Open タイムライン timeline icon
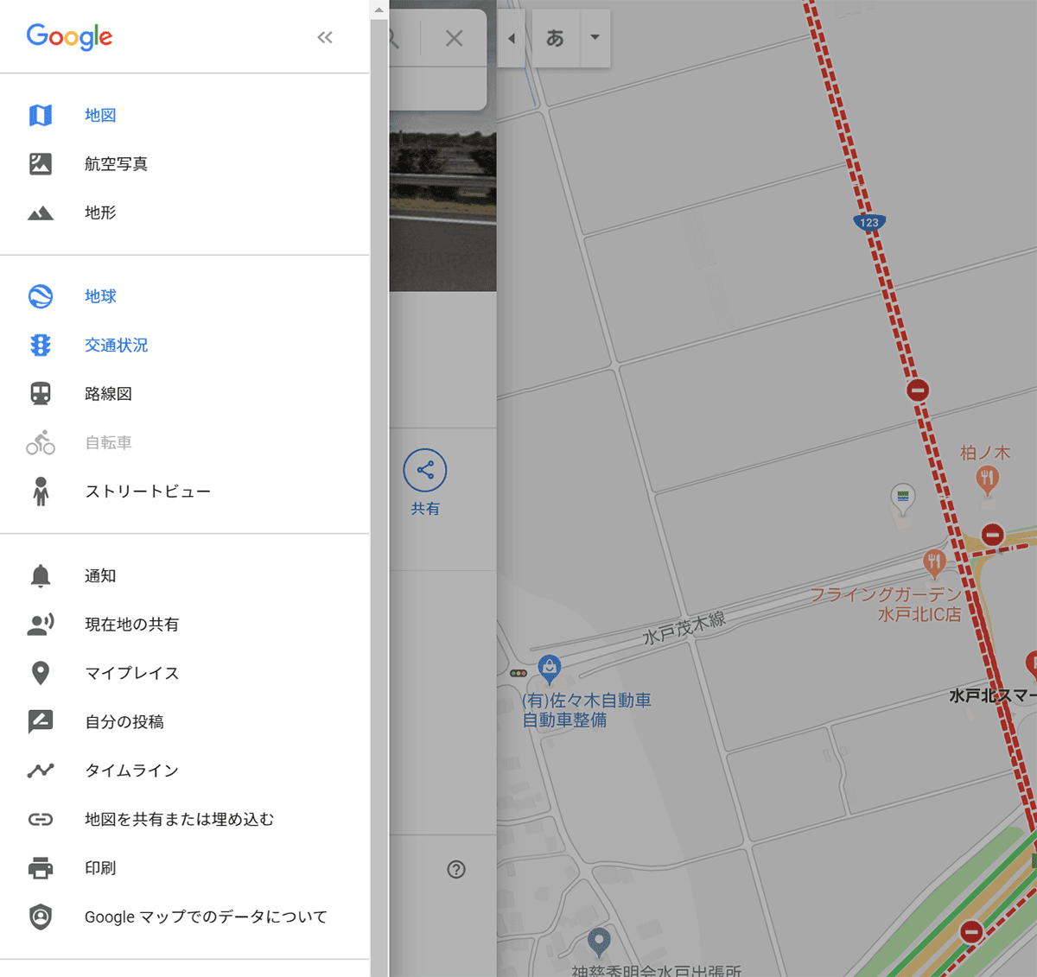 point(41,771)
